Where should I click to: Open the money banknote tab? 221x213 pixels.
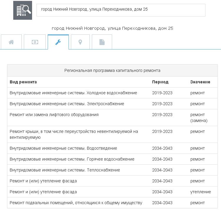tap(35, 42)
